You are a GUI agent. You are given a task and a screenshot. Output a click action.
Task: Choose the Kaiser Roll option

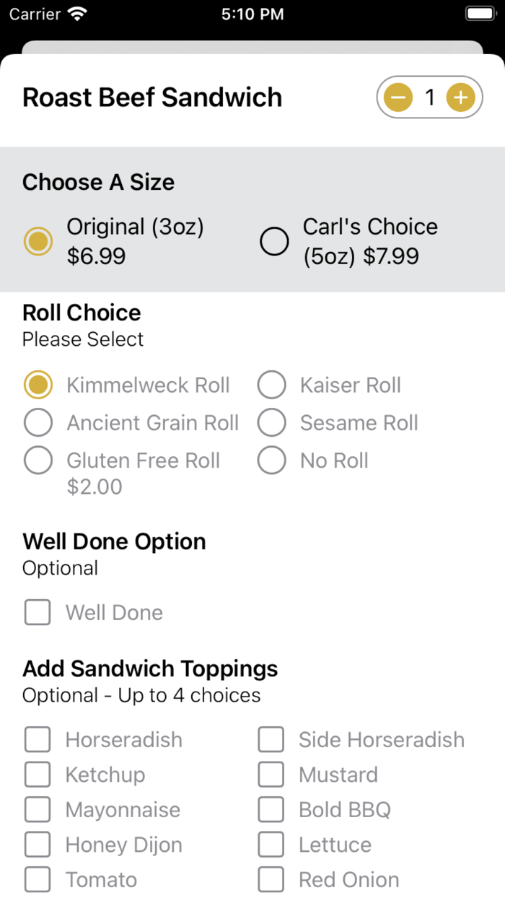pos(272,385)
